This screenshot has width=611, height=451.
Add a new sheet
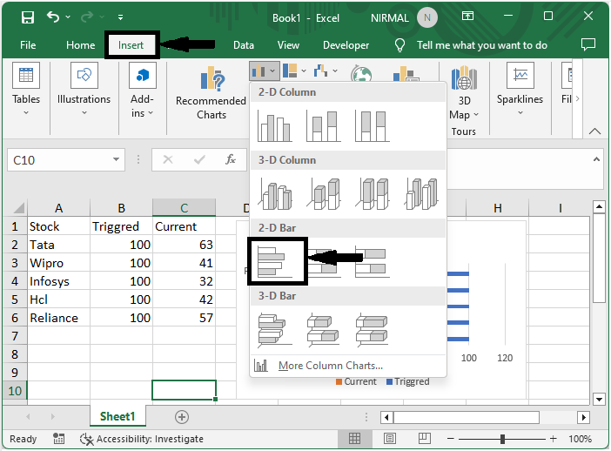click(x=182, y=417)
